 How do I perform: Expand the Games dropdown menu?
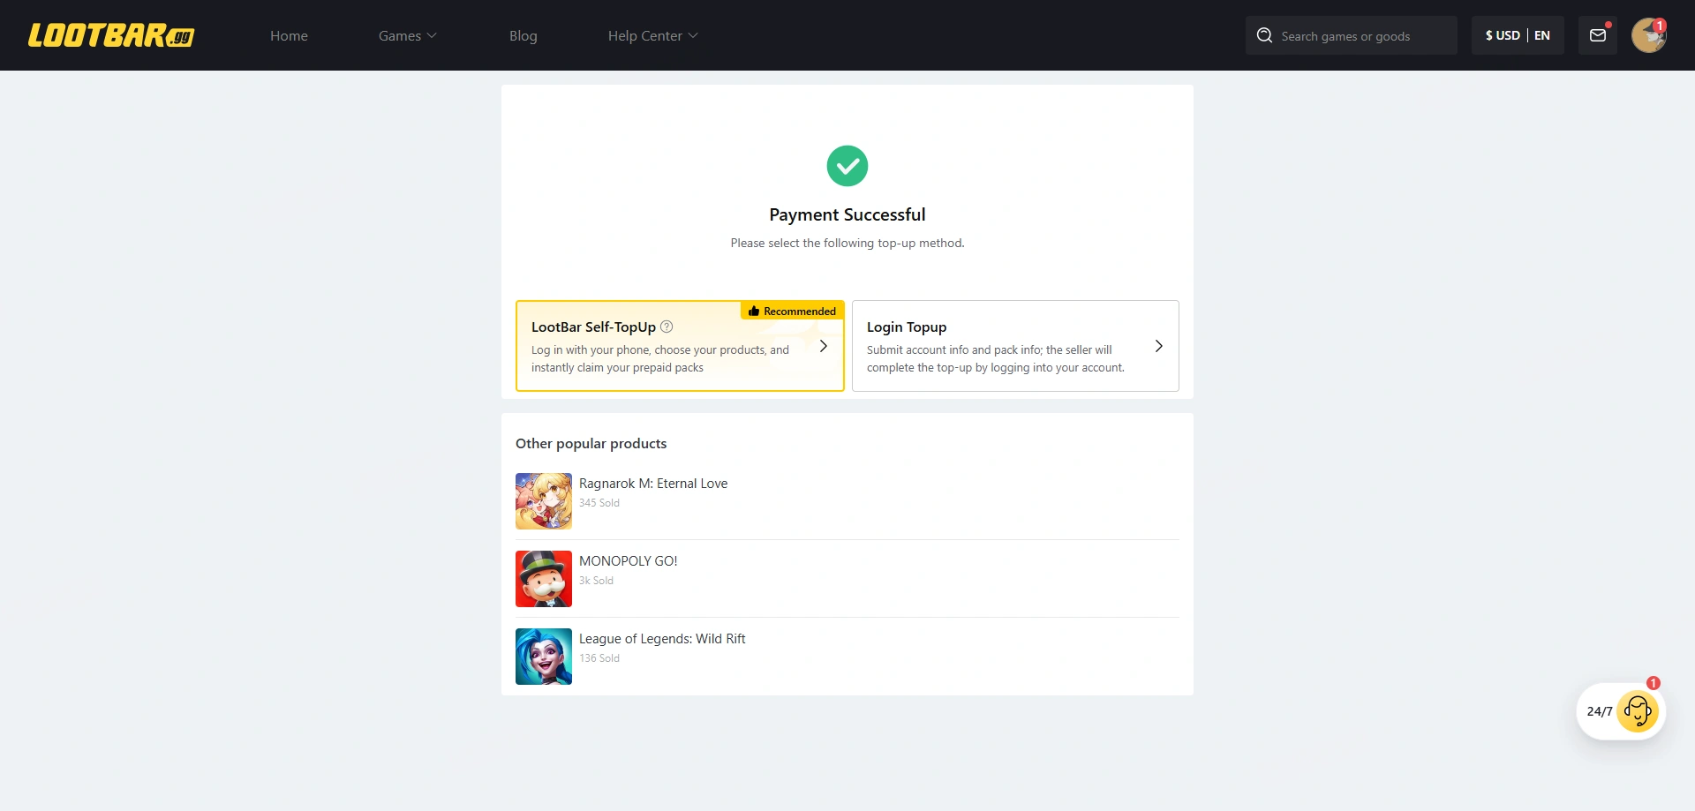coord(406,35)
